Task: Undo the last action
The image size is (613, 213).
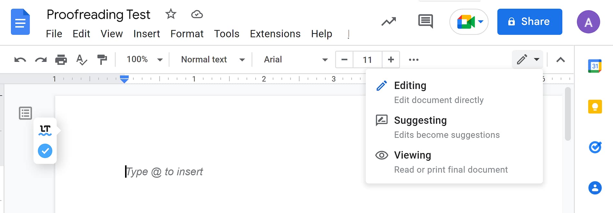Action: point(20,60)
